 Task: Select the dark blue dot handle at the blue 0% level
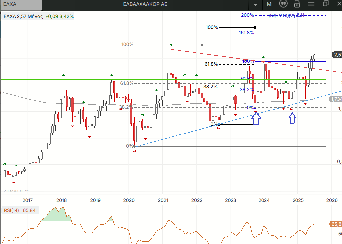[x=255, y=108]
